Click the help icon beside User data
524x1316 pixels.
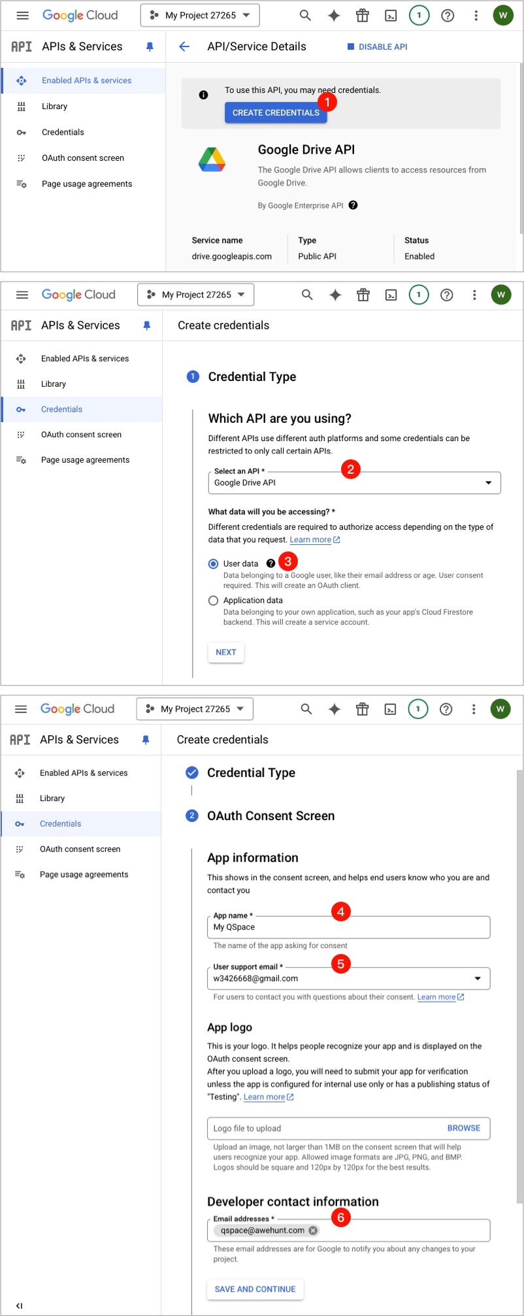pyautogui.click(x=270, y=563)
